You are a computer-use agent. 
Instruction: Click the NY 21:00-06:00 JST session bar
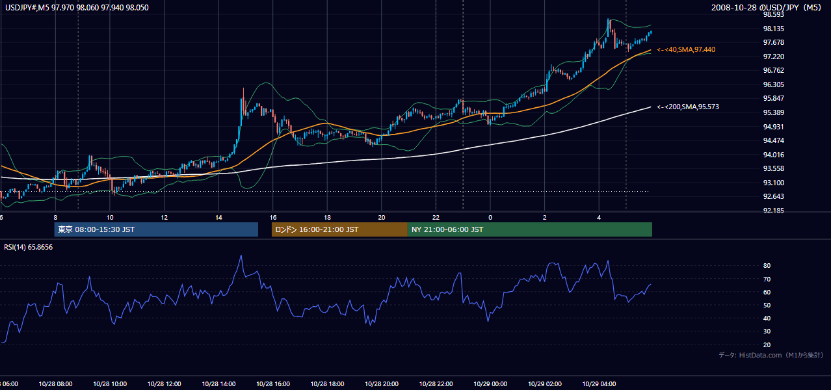530,229
